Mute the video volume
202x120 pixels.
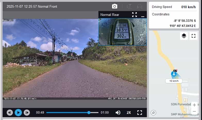tap(118, 113)
